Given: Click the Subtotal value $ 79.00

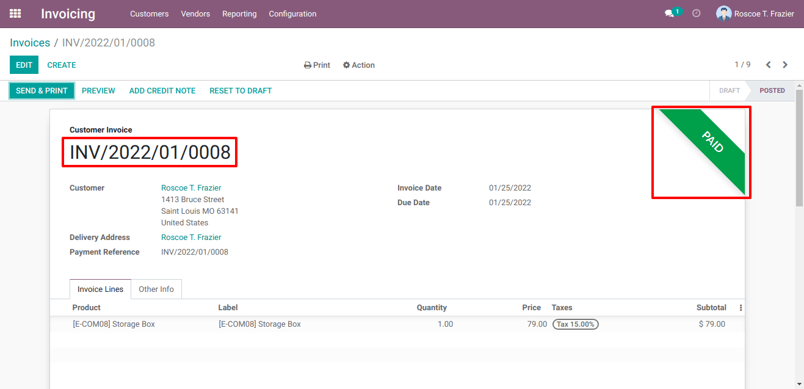Looking at the screenshot, I should (x=712, y=324).
